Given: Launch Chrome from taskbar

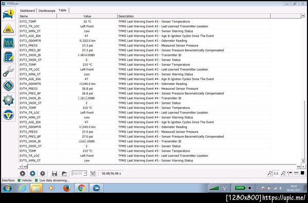Looking at the screenshot, I should click(81, 188).
